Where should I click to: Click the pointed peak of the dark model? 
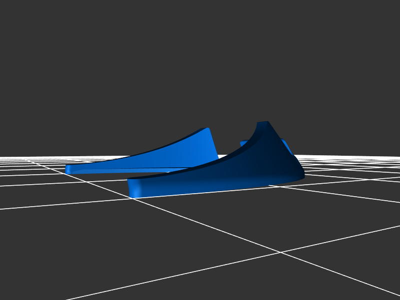click(x=263, y=123)
